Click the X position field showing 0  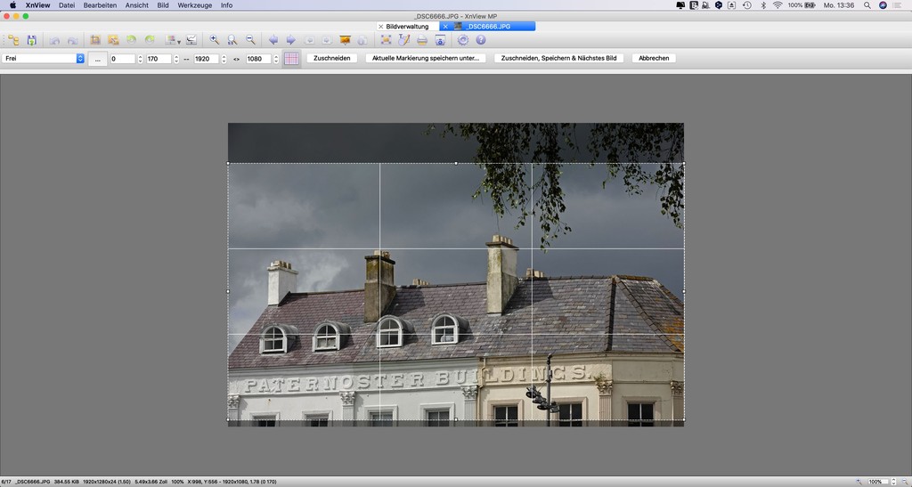coord(123,59)
